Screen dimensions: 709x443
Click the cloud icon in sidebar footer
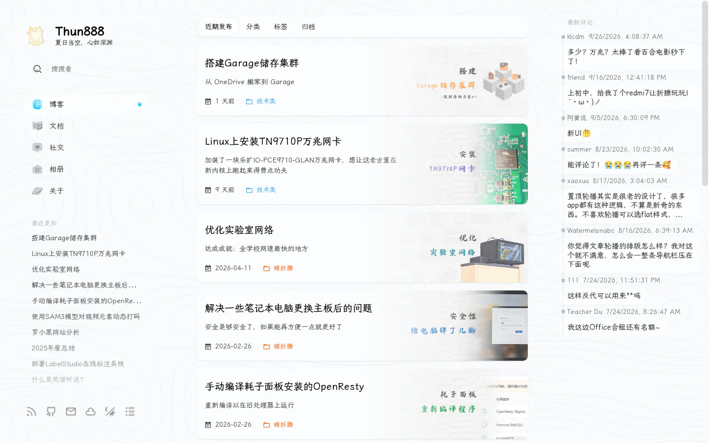91,411
